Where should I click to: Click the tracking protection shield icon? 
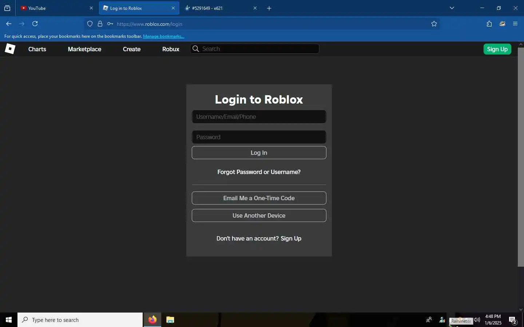pos(90,24)
